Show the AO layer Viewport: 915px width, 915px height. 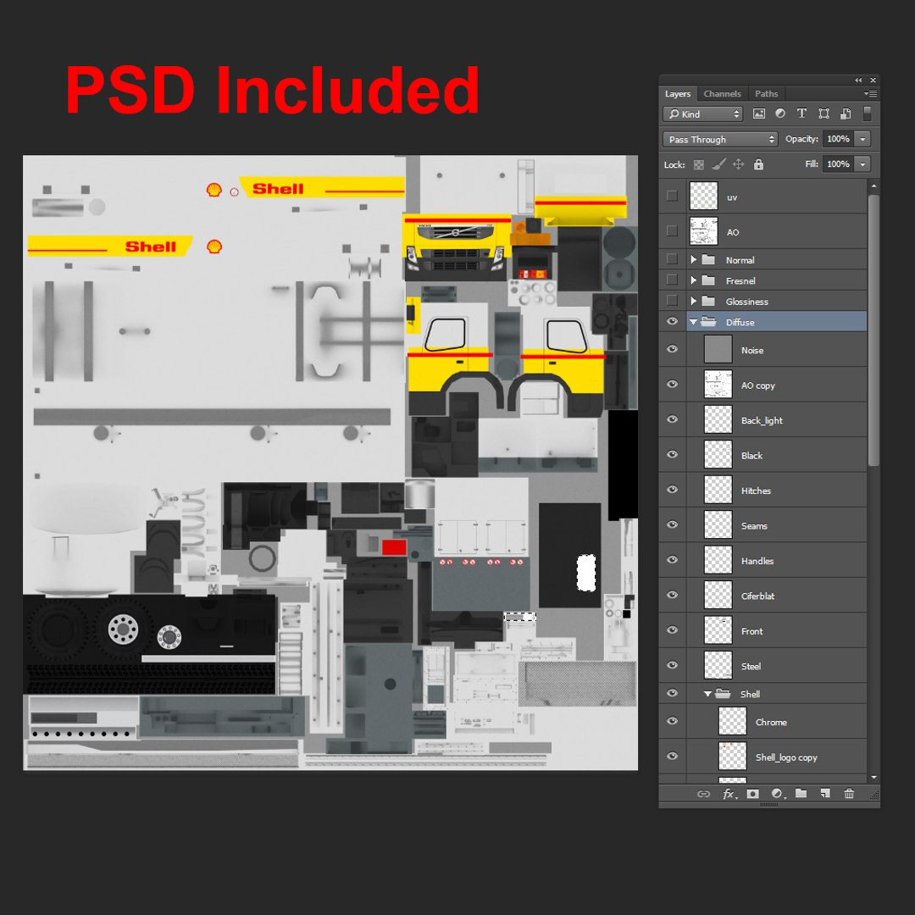[672, 231]
